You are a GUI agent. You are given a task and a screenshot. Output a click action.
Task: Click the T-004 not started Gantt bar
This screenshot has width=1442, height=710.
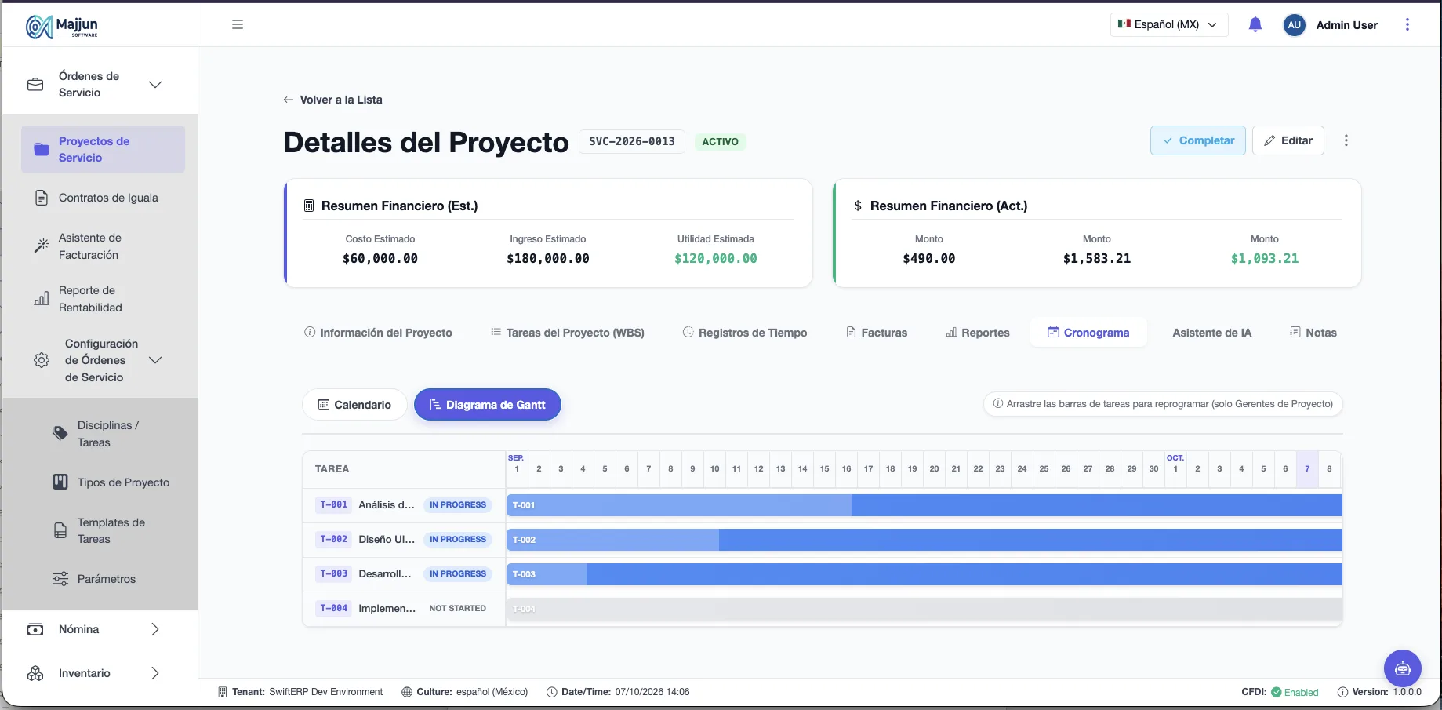924,609
